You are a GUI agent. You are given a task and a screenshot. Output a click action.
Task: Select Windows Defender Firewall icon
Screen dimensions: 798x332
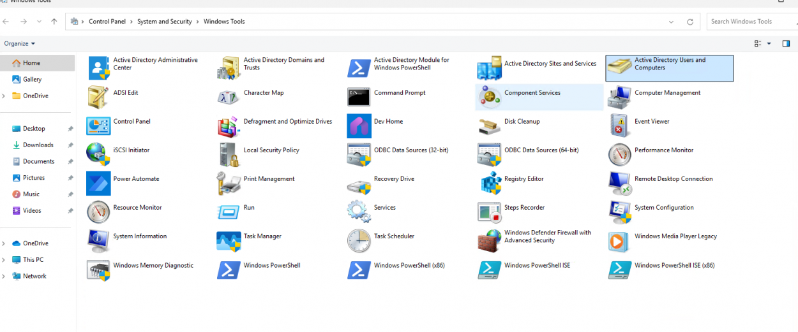click(x=490, y=240)
